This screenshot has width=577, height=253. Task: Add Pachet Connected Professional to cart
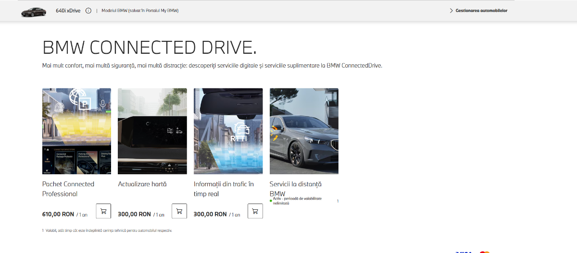pyautogui.click(x=104, y=211)
